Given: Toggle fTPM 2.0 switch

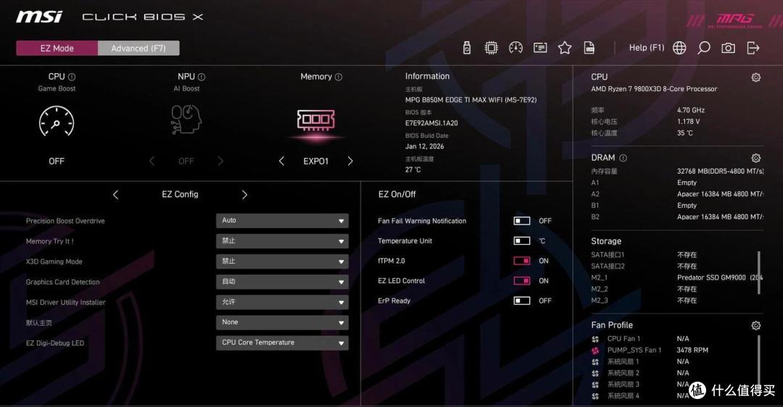Looking at the screenshot, I should pos(522,261).
